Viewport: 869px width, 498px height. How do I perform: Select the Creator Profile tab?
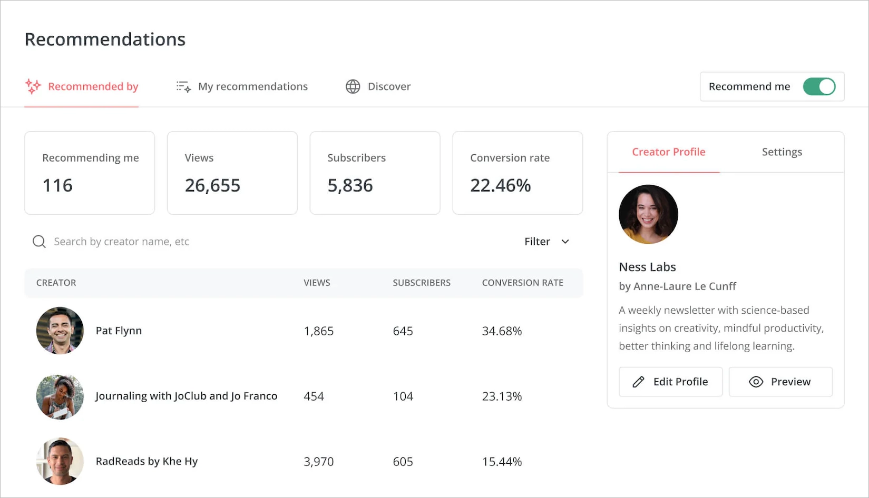click(668, 152)
